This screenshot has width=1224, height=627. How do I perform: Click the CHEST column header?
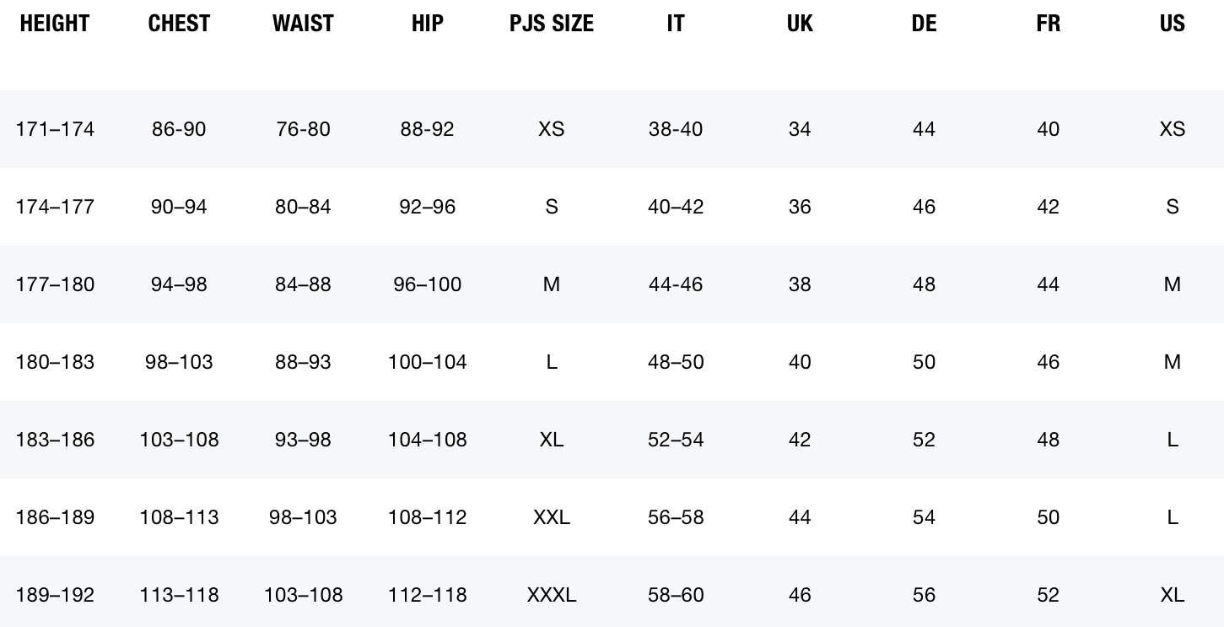tap(179, 24)
